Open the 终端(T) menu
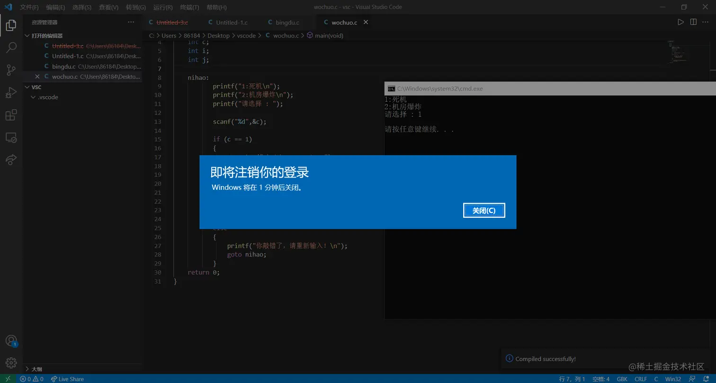The width and height of the screenshot is (716, 383). point(189,8)
